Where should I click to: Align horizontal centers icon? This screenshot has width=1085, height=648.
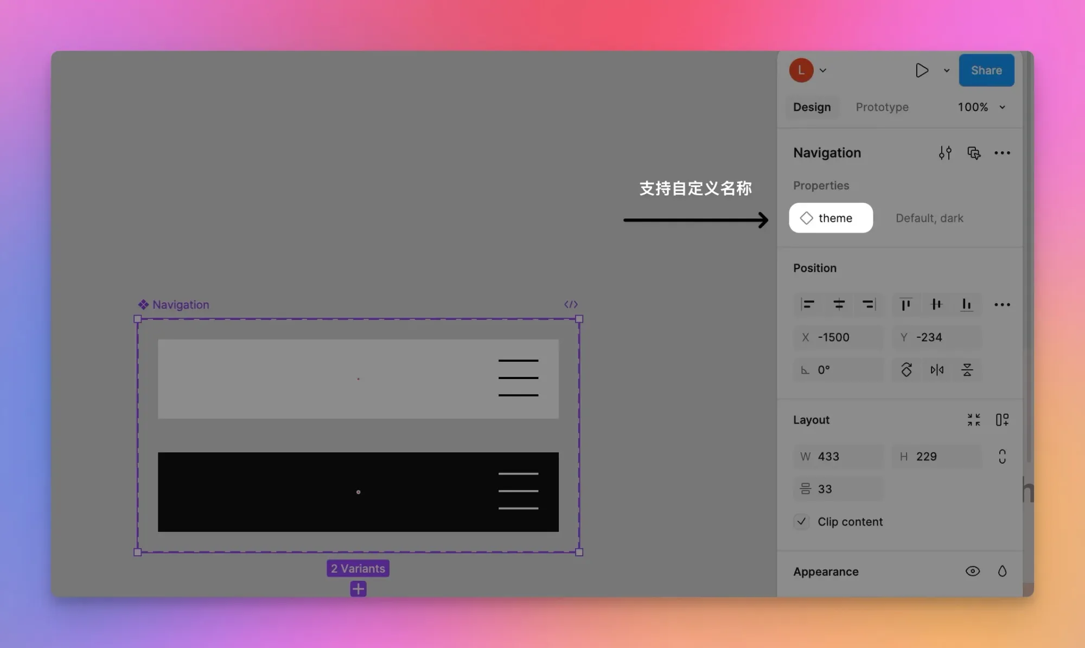[839, 305]
